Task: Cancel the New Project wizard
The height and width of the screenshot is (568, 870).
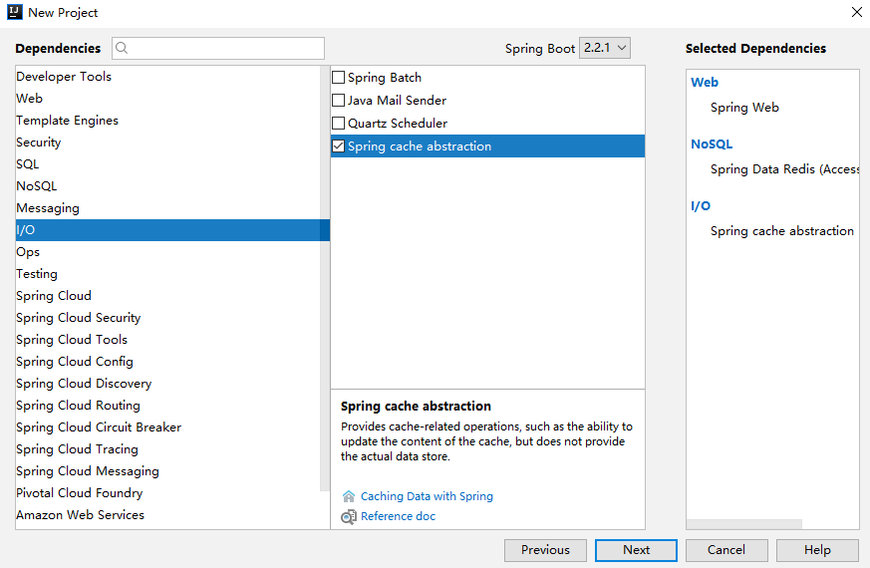Action: pos(726,550)
